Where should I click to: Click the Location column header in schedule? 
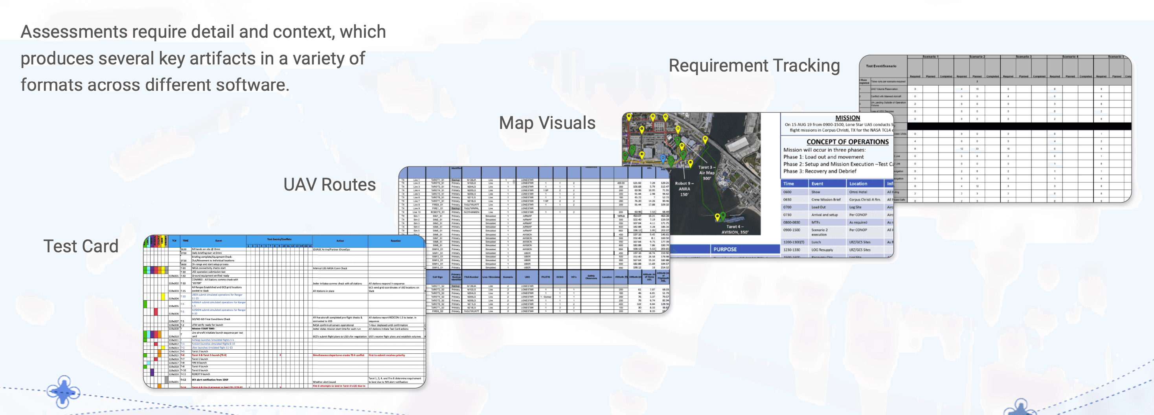[x=865, y=184]
